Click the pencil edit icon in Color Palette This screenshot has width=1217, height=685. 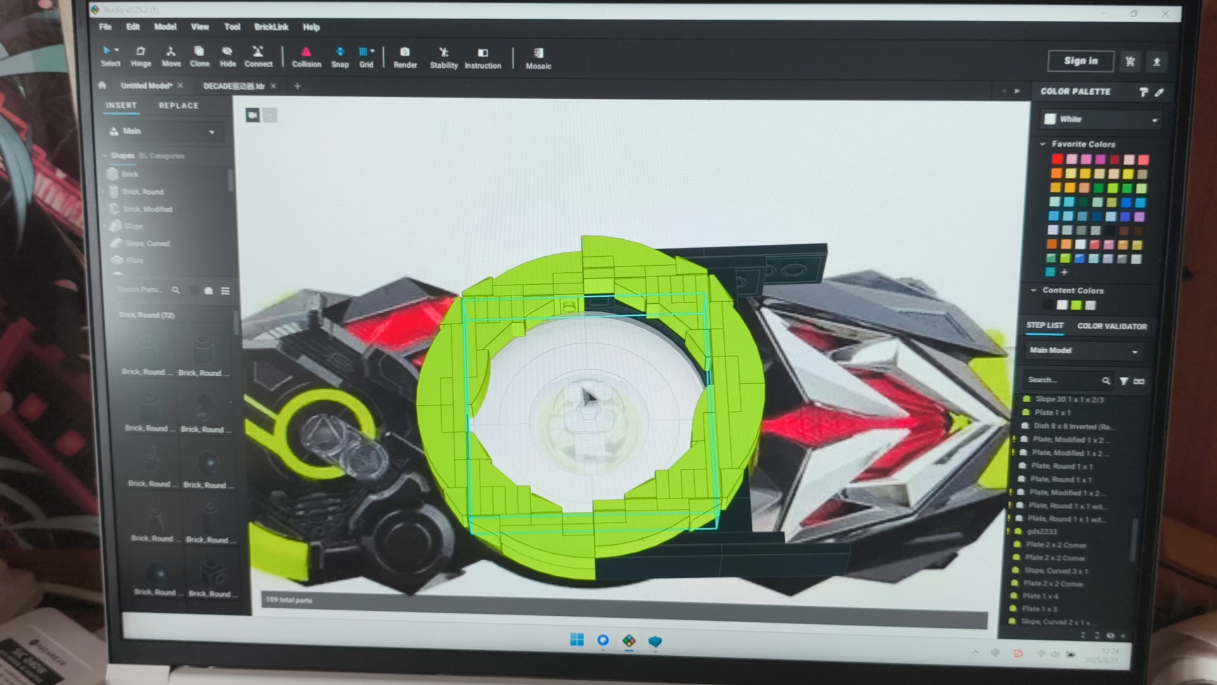pyautogui.click(x=1159, y=92)
